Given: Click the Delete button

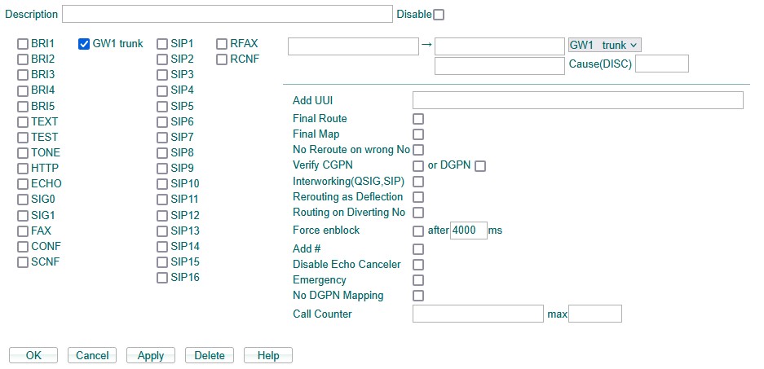Looking at the screenshot, I should coord(210,355).
